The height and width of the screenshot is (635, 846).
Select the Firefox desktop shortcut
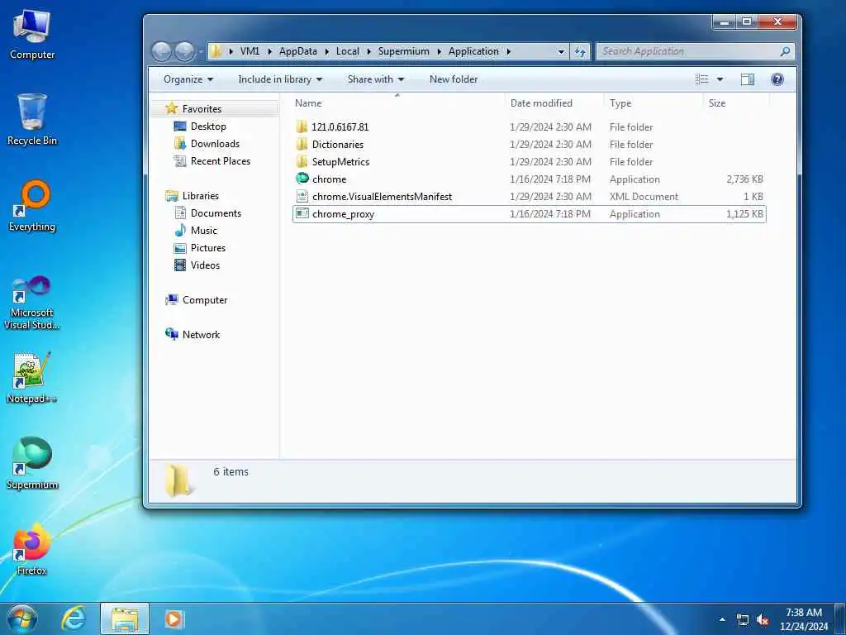pyautogui.click(x=32, y=549)
